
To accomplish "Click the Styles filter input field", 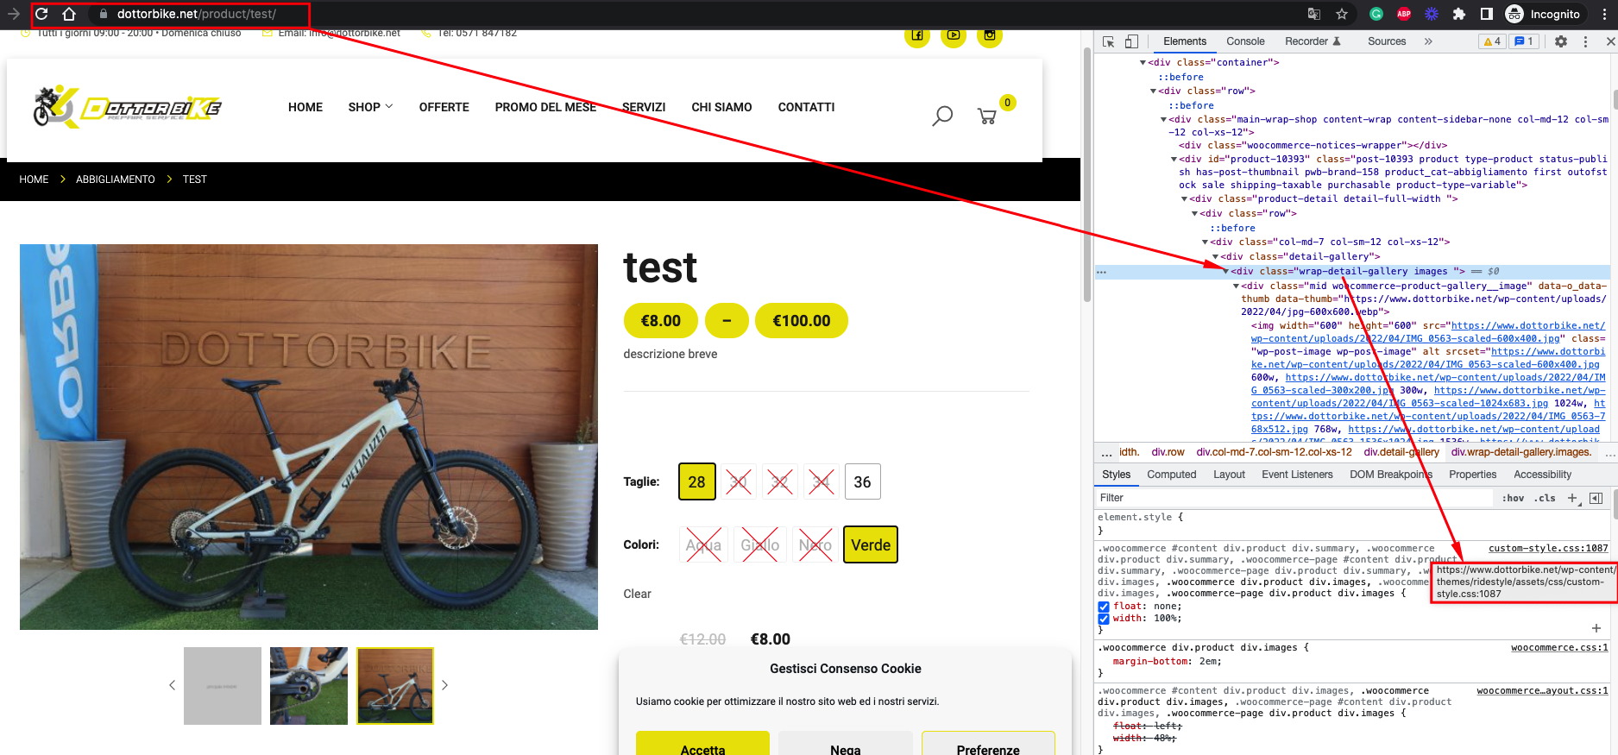I will click(1293, 498).
